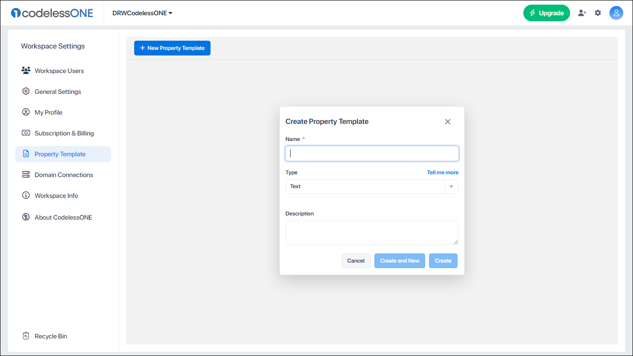This screenshot has width=633, height=356.
Task: Click the New Property Template button
Action: (172, 48)
